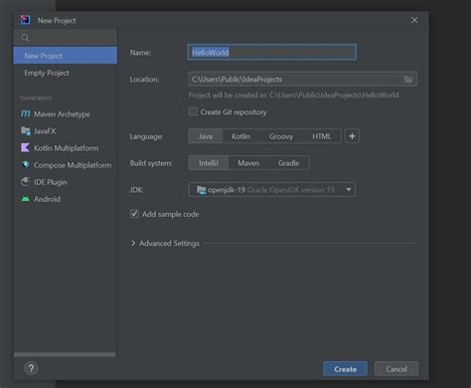Viewport: 471px width, 388px height.
Task: Click the Generators section label
Action: pyautogui.click(x=36, y=97)
